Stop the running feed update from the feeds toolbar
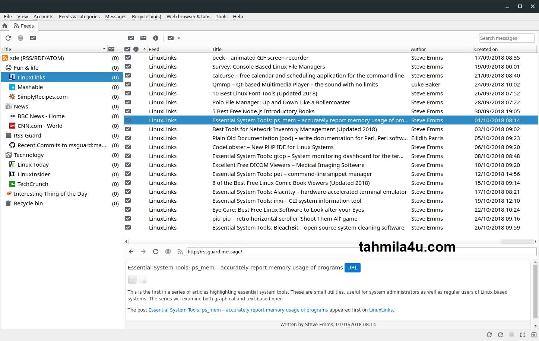 (20, 38)
